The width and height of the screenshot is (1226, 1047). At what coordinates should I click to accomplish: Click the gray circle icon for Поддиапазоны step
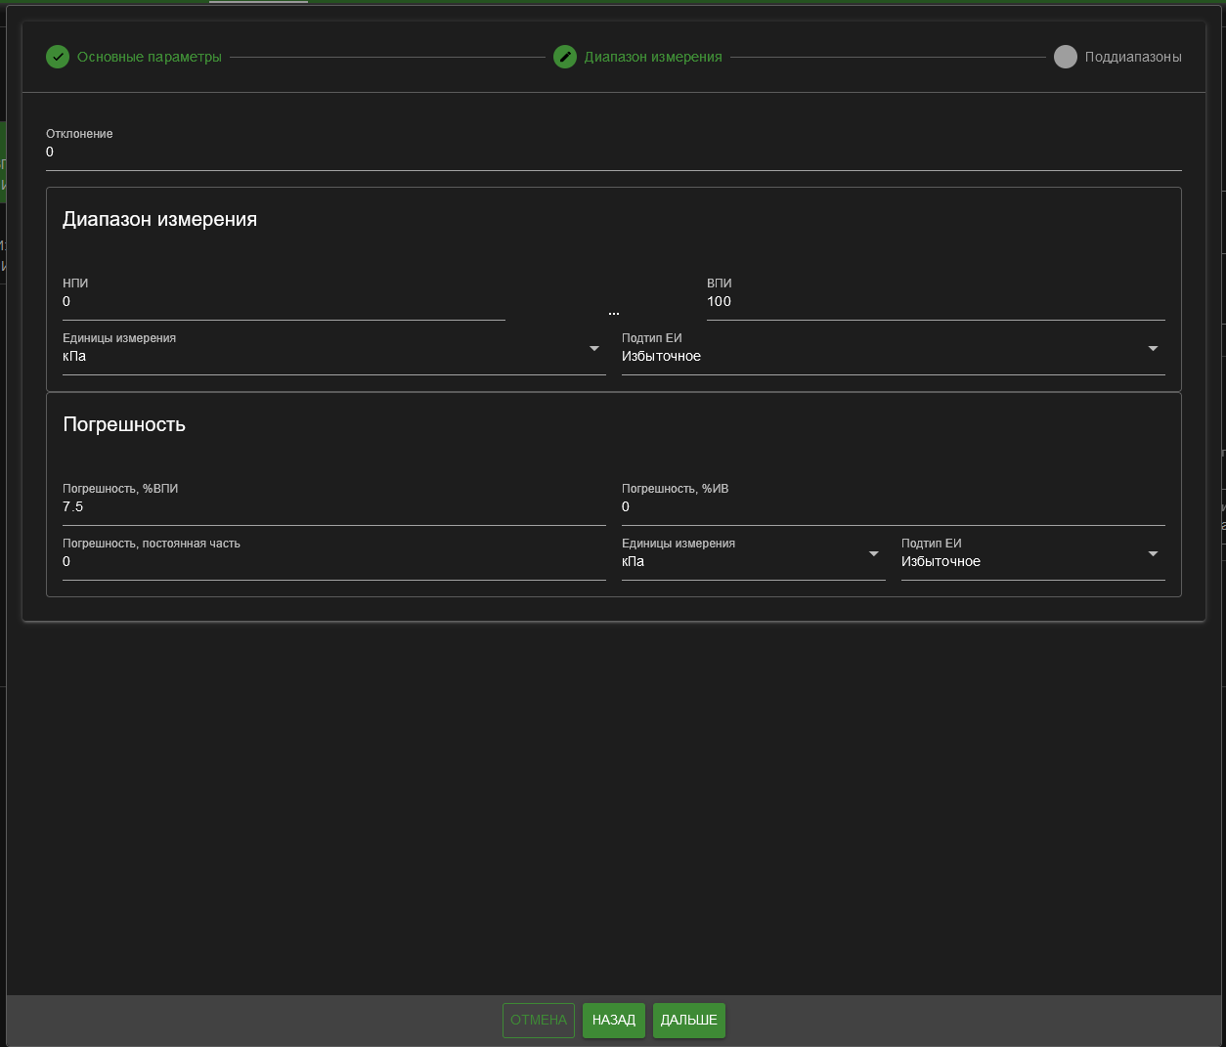coord(1066,57)
